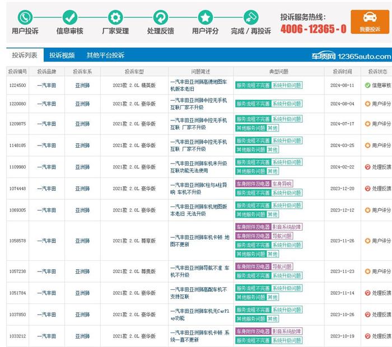Open complaint 一汽丰田亚洲狮车机卡顿 地图不更新

199,241
